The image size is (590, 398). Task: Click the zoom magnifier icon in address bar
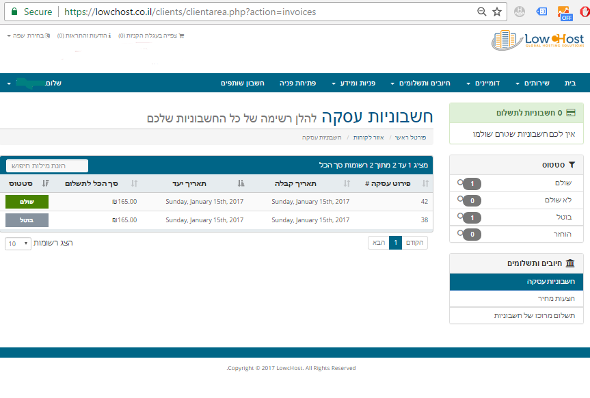(481, 12)
